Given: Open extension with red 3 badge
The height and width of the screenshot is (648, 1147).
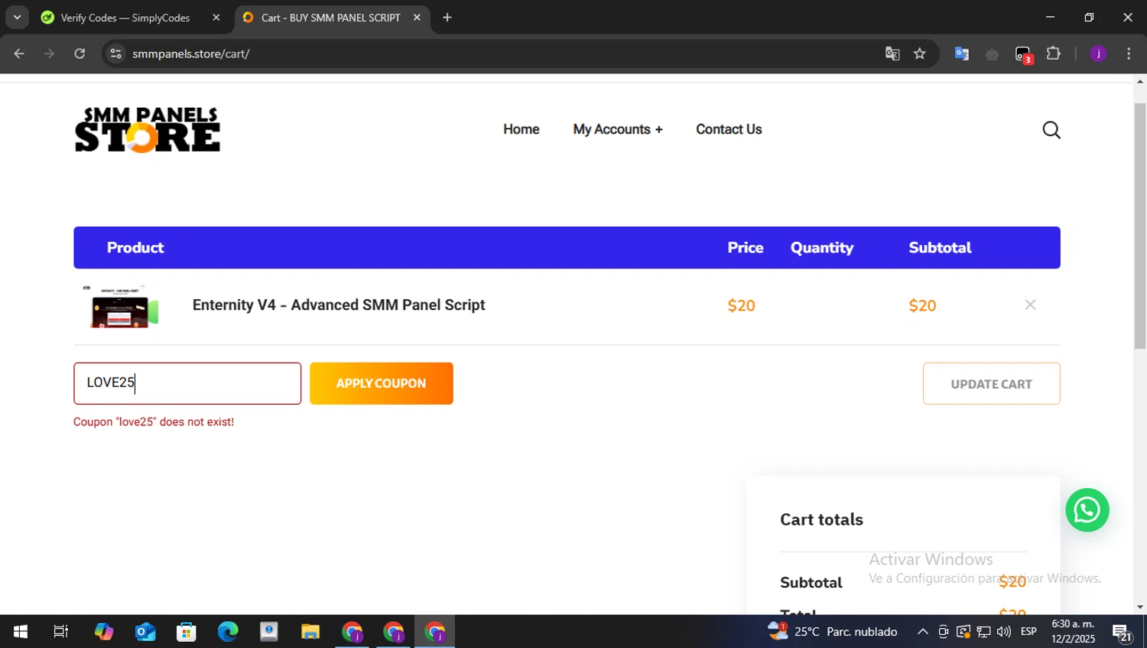Looking at the screenshot, I should [1023, 54].
